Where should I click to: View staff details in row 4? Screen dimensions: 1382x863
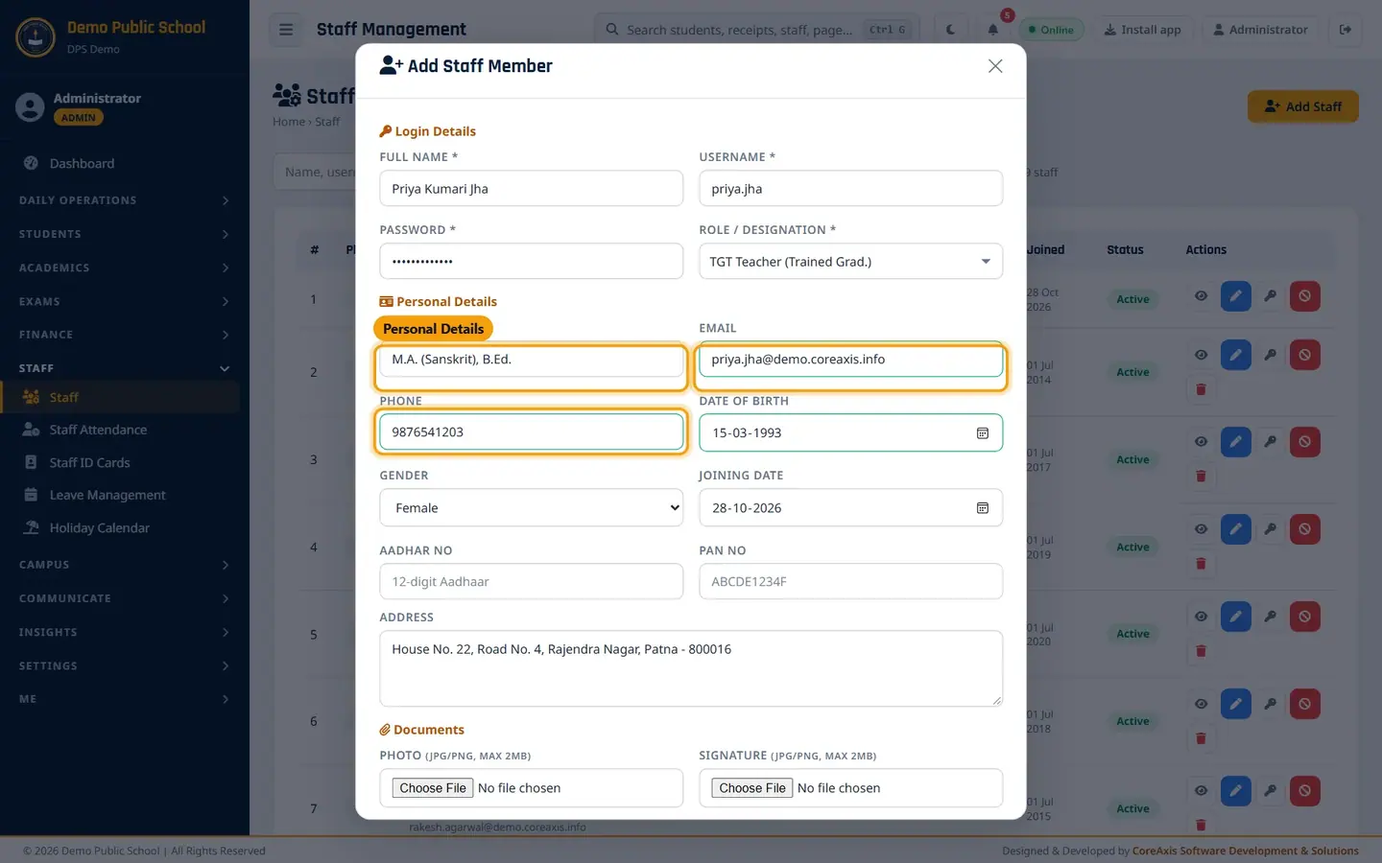point(1201,529)
